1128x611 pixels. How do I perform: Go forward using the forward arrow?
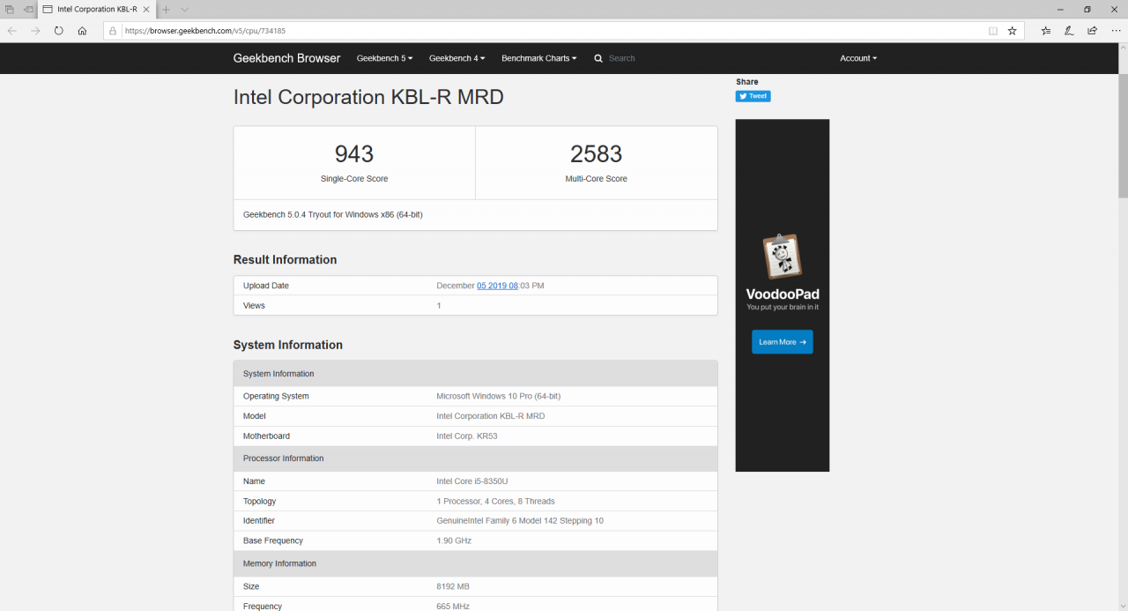[x=35, y=30]
